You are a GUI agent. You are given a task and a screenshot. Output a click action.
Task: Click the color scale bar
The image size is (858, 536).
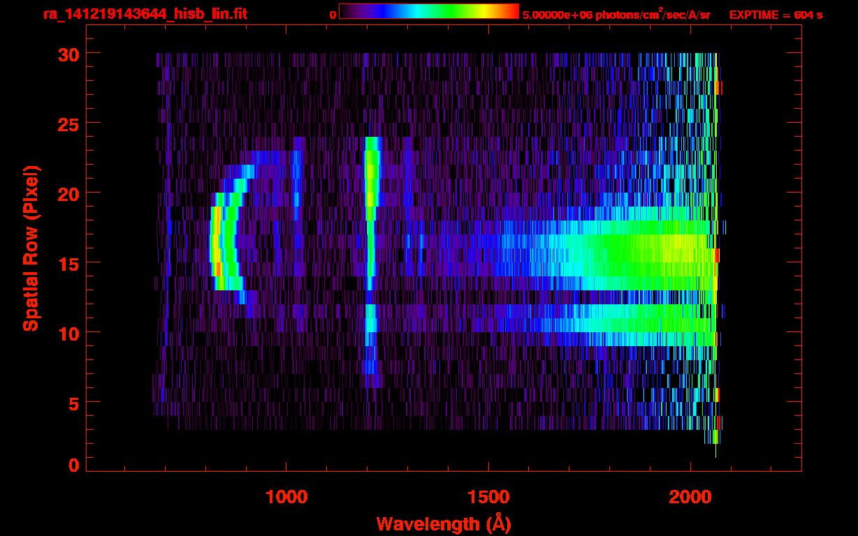coord(429,11)
